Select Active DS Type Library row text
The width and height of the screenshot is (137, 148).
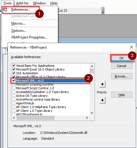coord(32,96)
